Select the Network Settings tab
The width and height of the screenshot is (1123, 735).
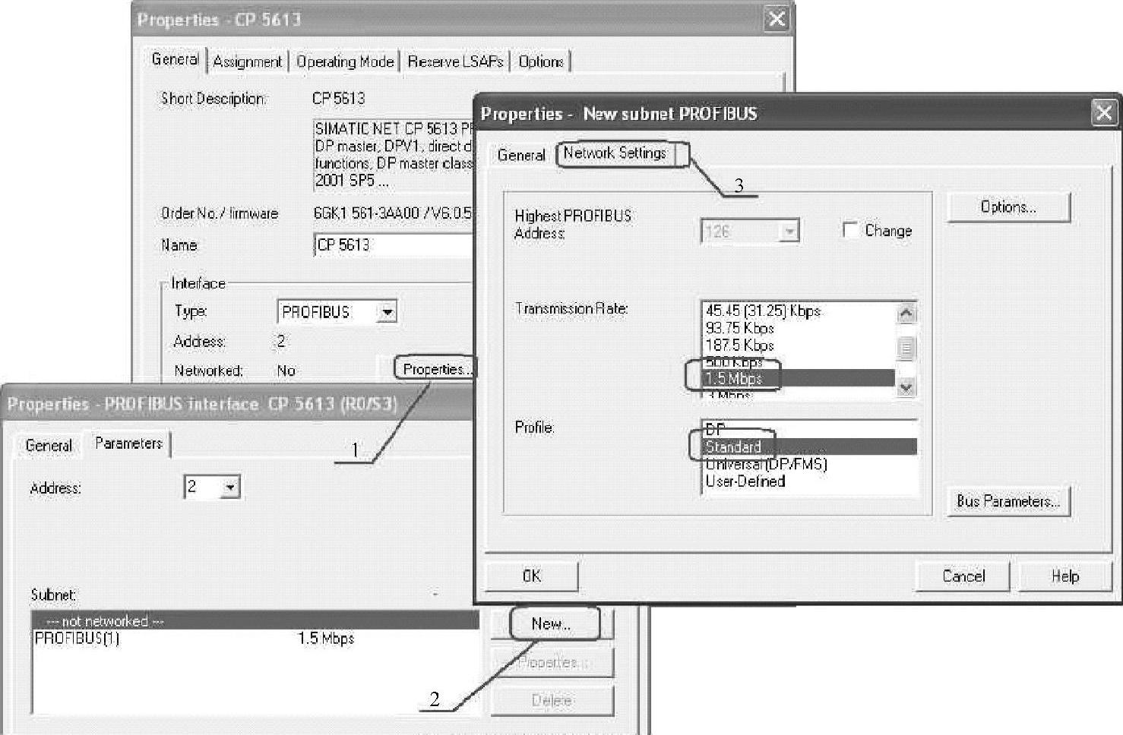tap(615, 153)
